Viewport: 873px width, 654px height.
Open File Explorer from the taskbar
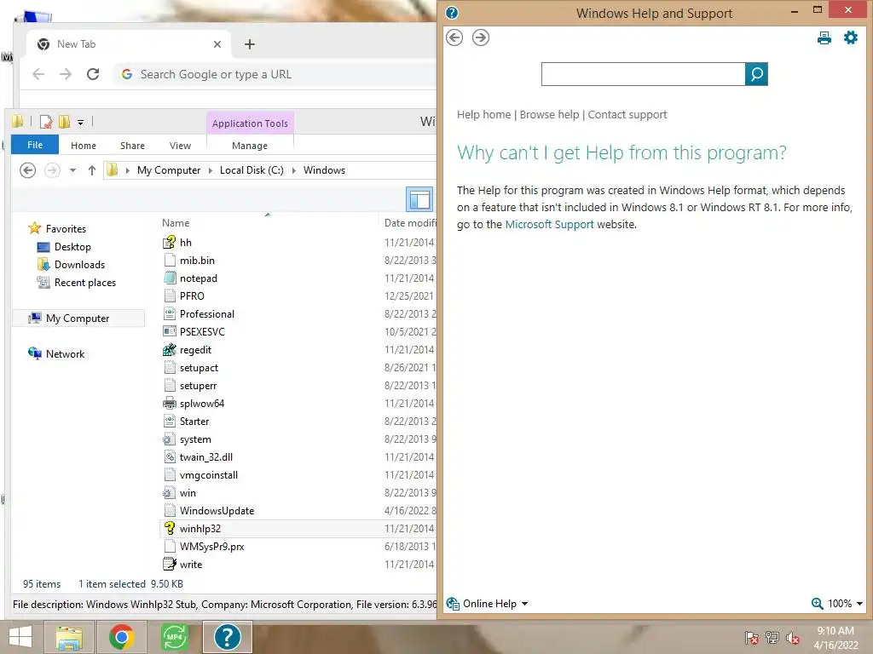point(68,637)
